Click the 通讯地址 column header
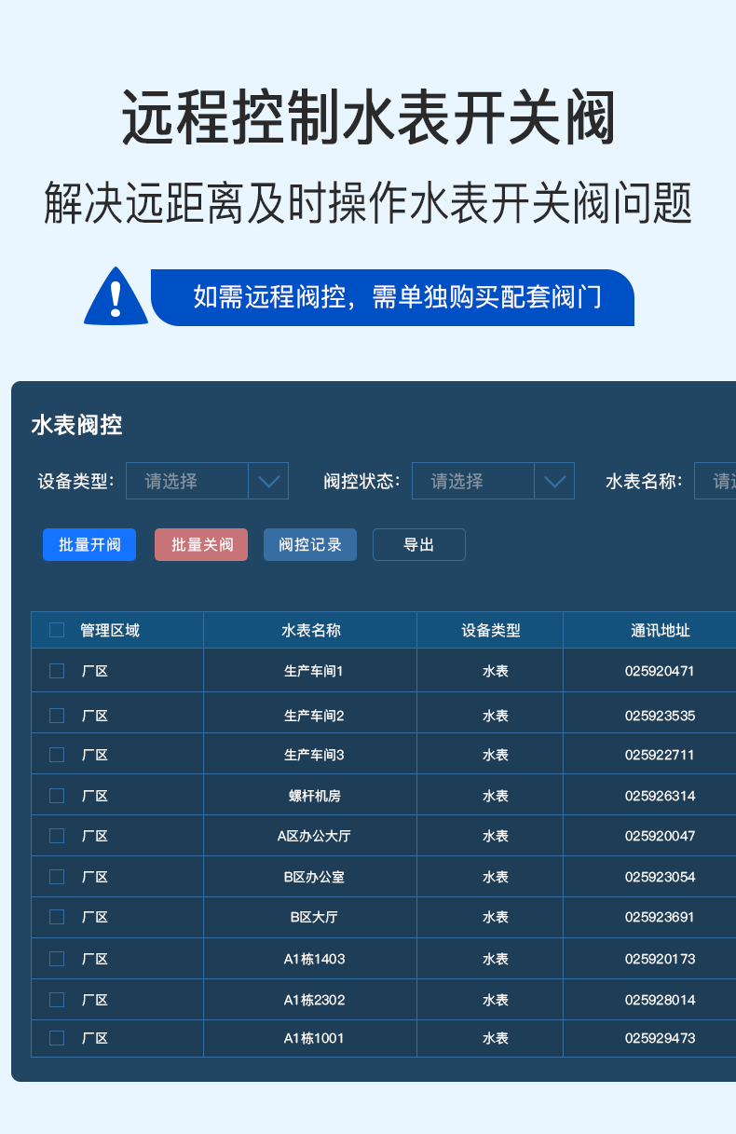This screenshot has width=736, height=1134. pyautogui.click(x=660, y=630)
